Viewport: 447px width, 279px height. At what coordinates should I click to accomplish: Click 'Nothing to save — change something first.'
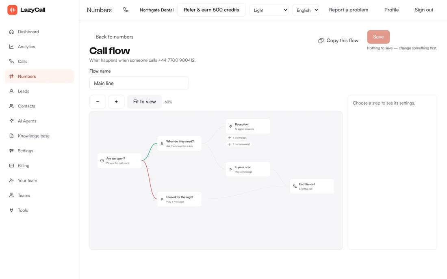pyautogui.click(x=402, y=48)
